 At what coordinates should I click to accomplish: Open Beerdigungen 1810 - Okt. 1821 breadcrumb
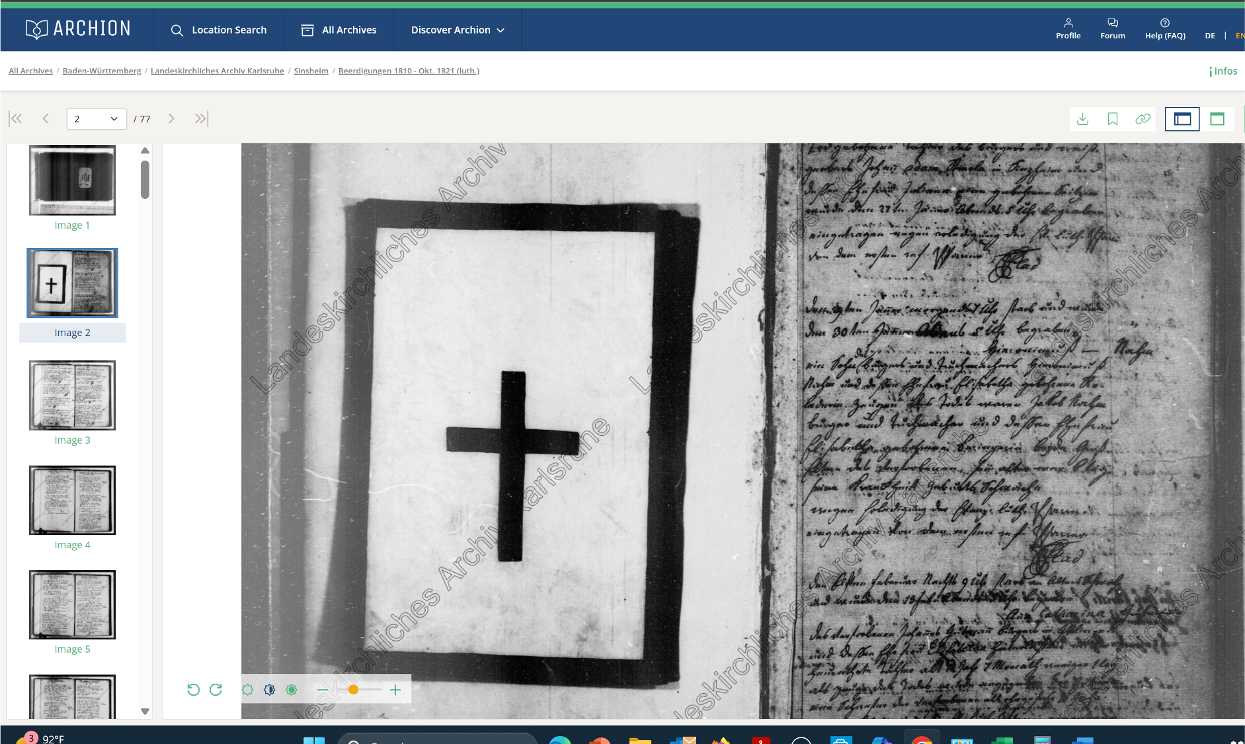(x=409, y=71)
